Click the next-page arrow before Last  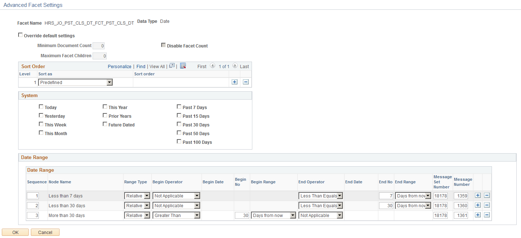234,66
